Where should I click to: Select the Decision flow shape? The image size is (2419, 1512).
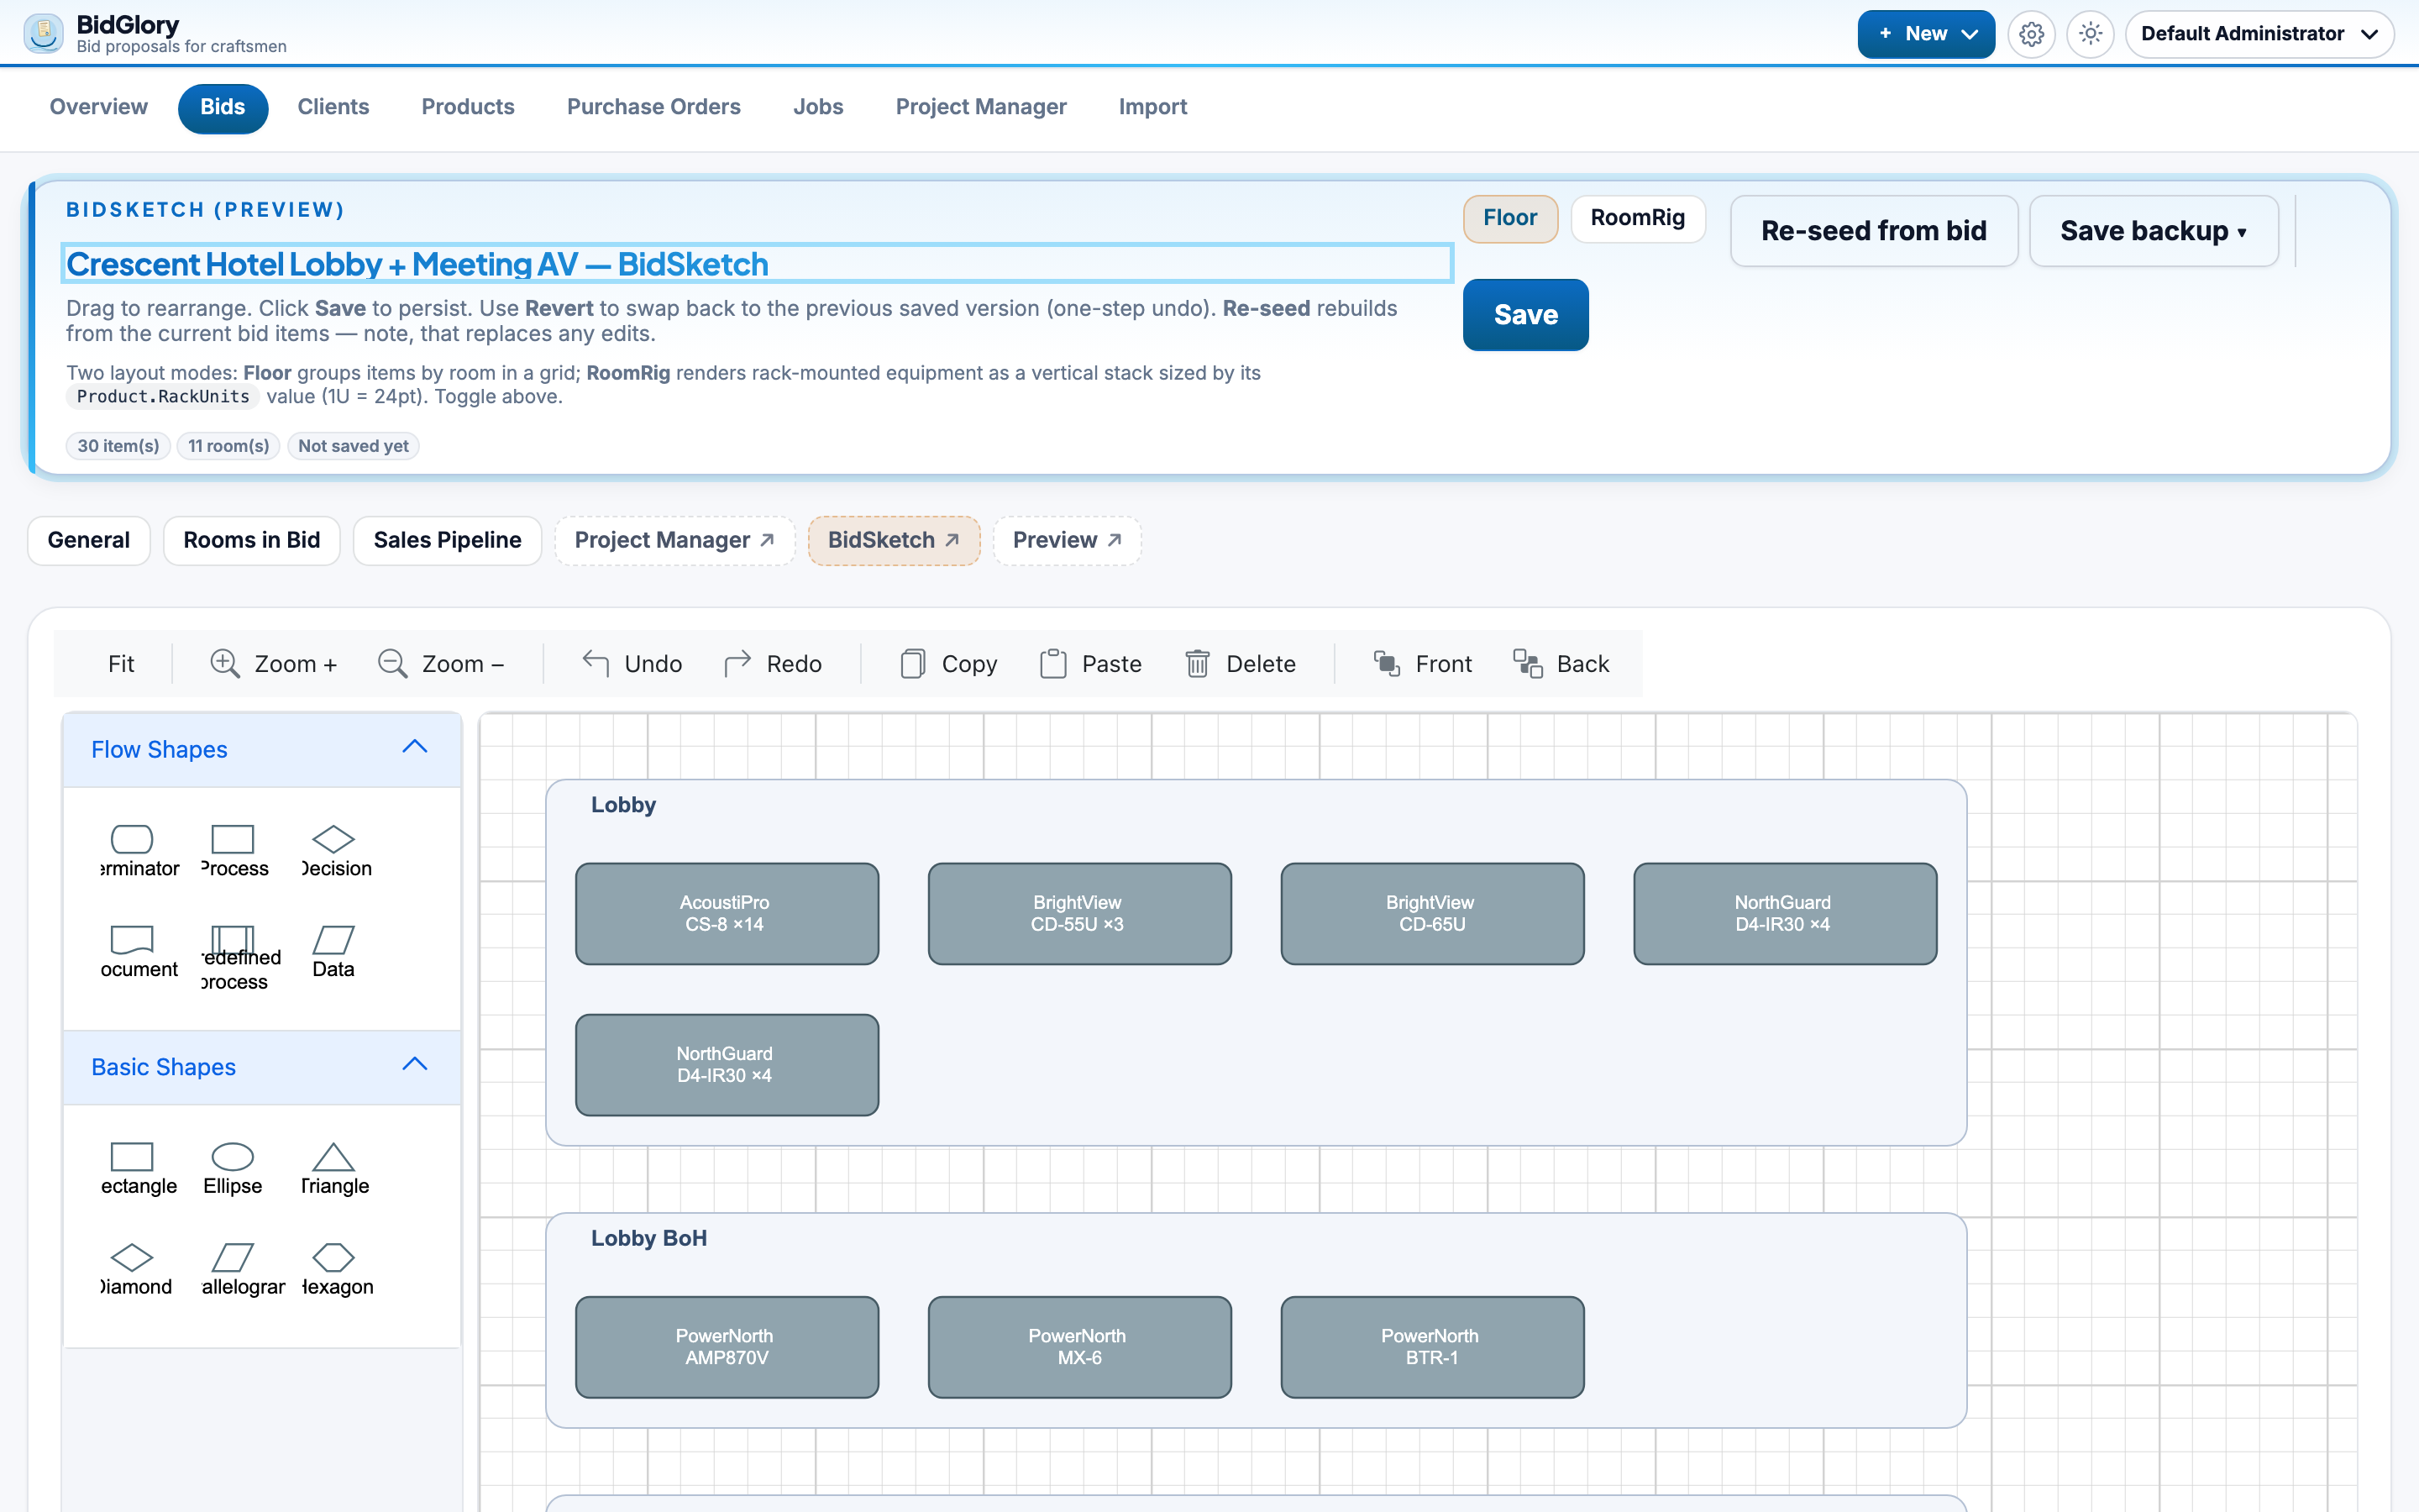pyautogui.click(x=333, y=851)
